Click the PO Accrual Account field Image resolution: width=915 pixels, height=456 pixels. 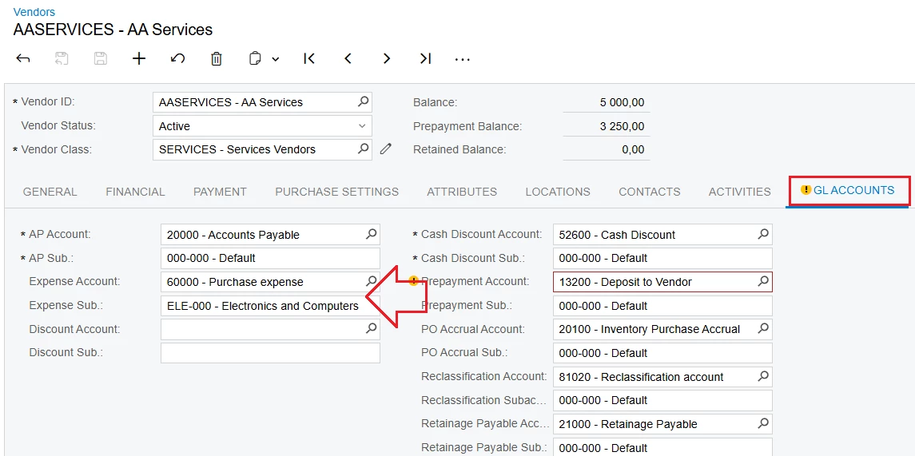663,329
